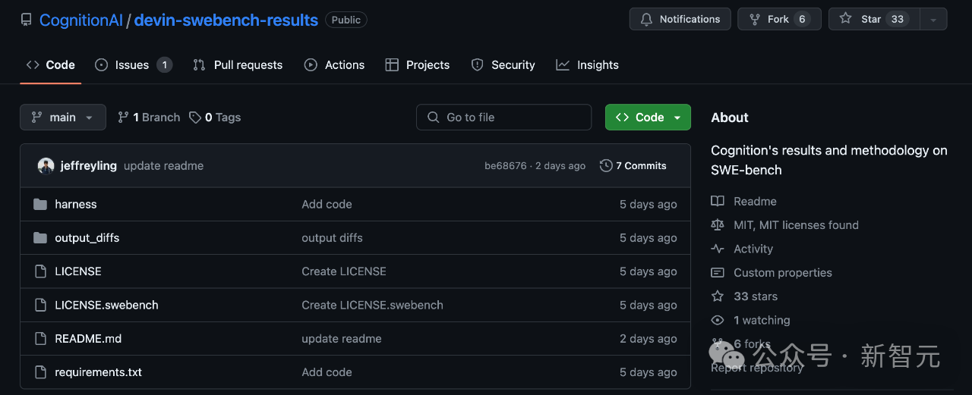View the 33 stars link

point(756,296)
